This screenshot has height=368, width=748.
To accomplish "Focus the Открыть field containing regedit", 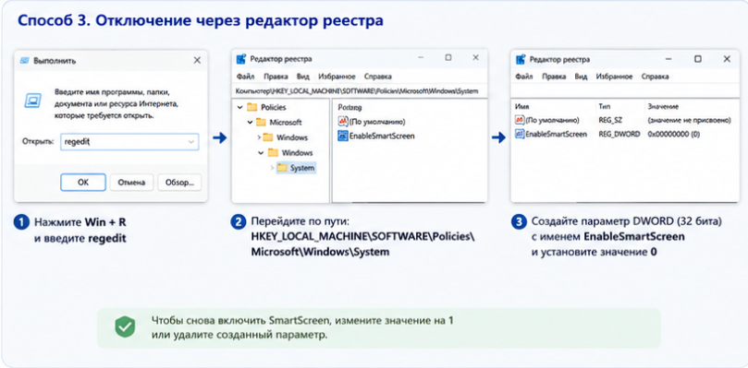I will point(129,142).
